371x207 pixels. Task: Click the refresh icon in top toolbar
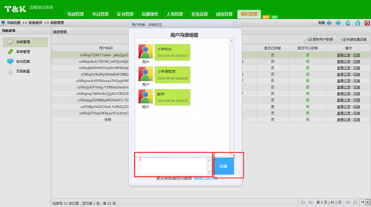pos(348,23)
